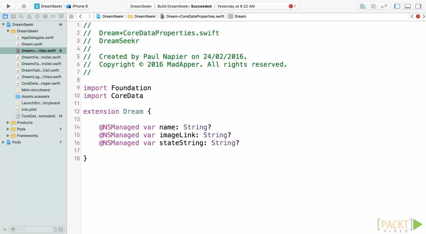
Task: Expand the Frameworks group
Action: point(8,136)
